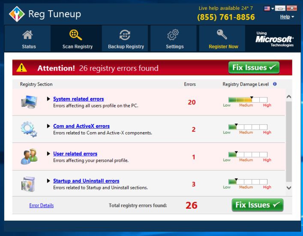This screenshot has height=236, width=303.
Task: Click the bottom Fix Issues button
Action: coord(258,205)
